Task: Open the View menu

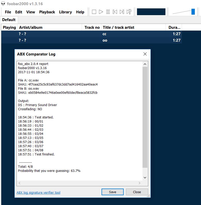Action: tap(31, 12)
